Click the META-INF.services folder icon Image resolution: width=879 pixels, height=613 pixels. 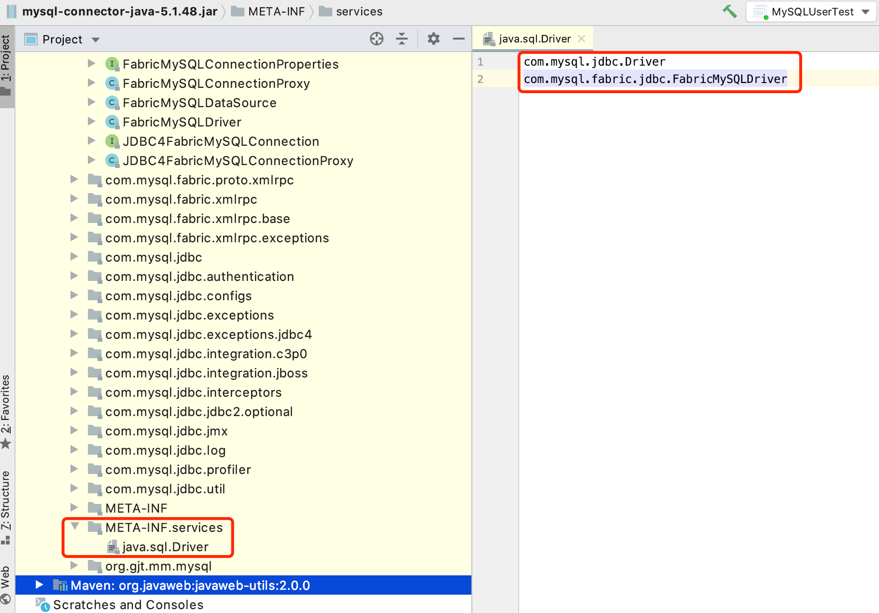coord(95,528)
